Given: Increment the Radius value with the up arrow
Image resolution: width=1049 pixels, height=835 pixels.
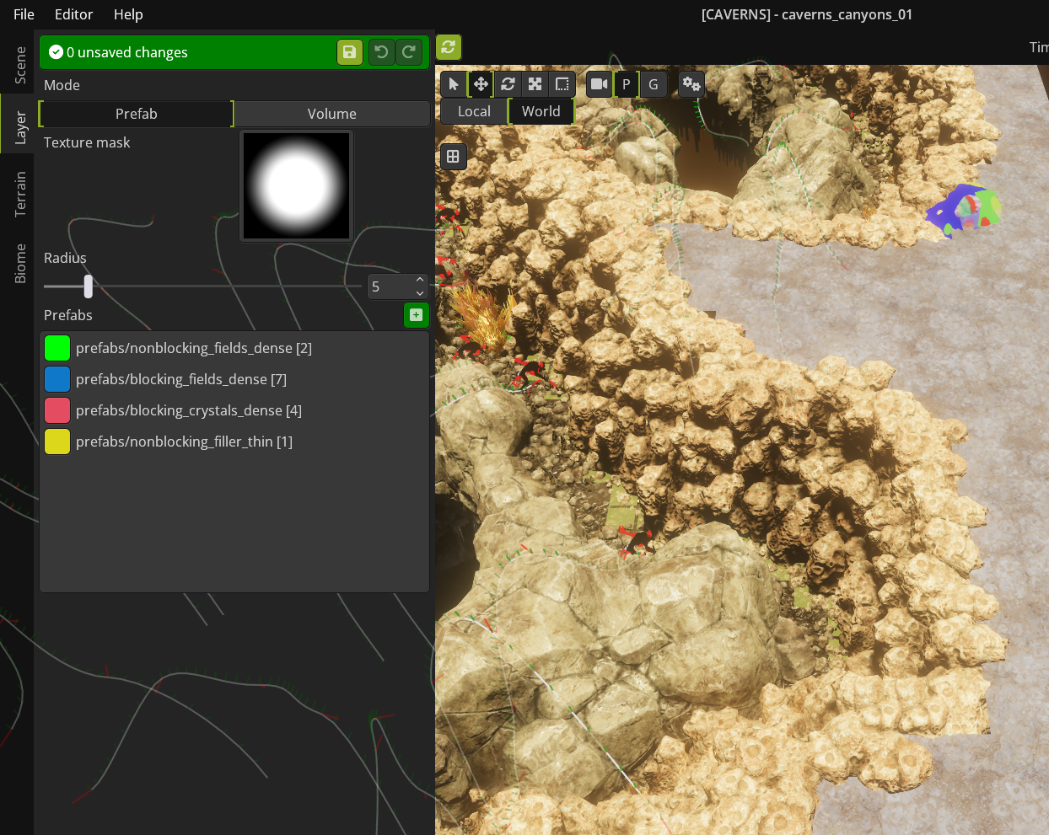Looking at the screenshot, I should point(419,280).
